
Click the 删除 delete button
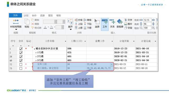coord(35,24)
